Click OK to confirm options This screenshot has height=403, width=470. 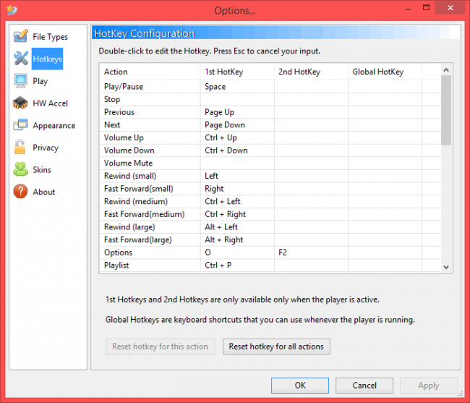pyautogui.click(x=300, y=386)
